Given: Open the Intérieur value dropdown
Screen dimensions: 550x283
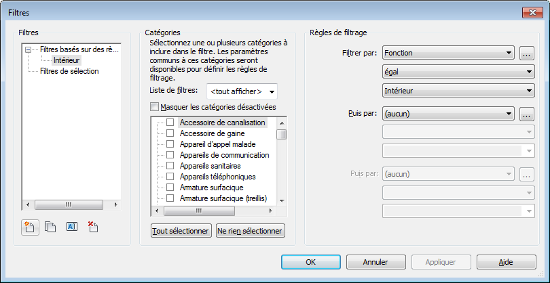Looking at the screenshot, I should [457, 90].
